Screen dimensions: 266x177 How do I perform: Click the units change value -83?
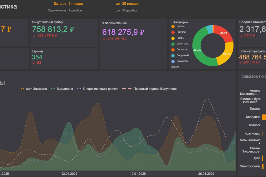tap(37, 63)
